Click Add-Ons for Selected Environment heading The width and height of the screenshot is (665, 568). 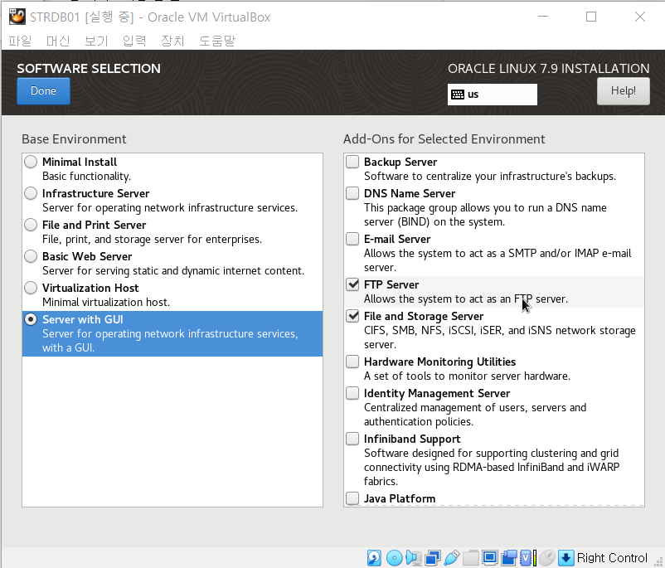point(444,139)
